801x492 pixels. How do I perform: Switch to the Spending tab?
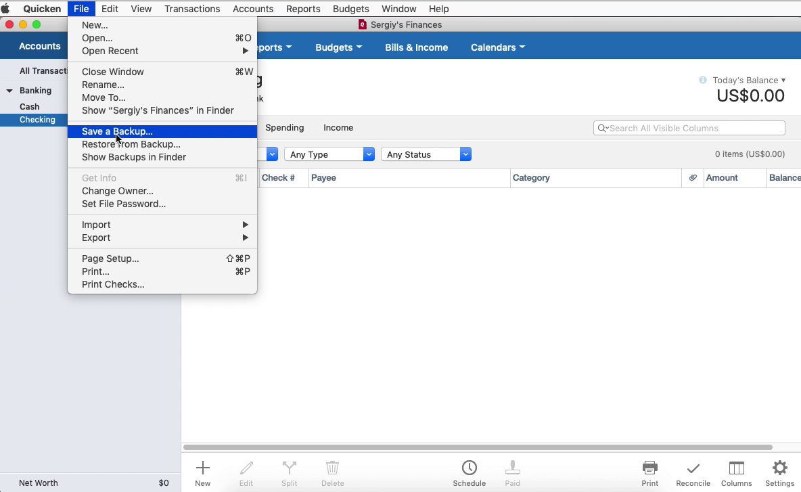[x=285, y=128]
